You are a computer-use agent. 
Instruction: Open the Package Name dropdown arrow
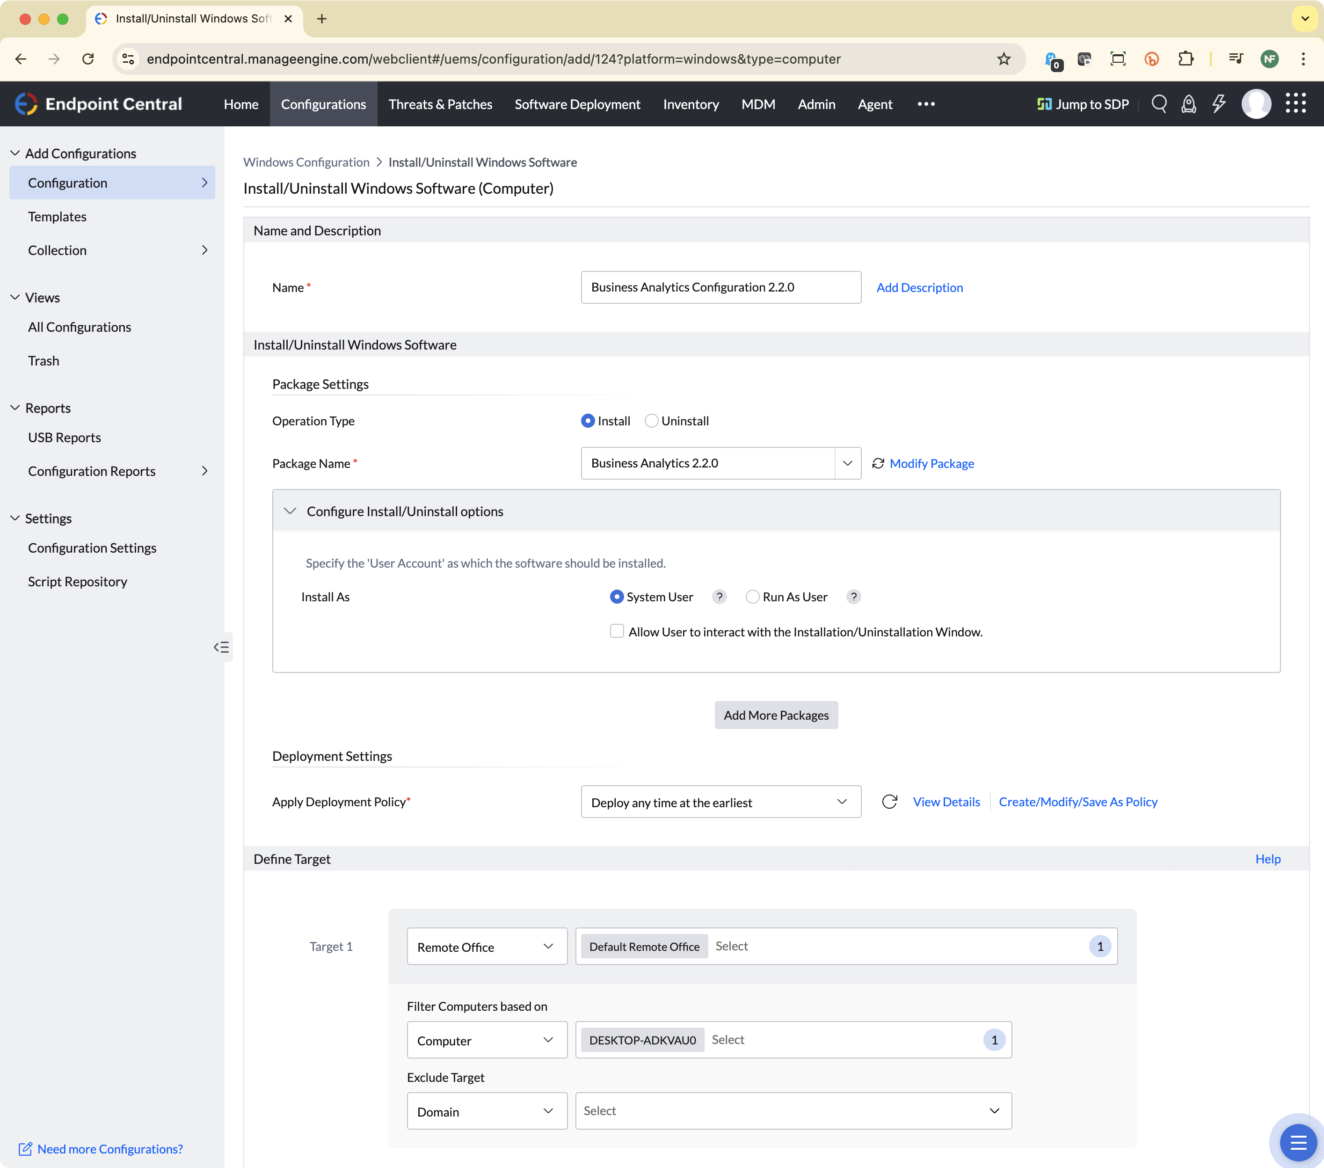847,463
